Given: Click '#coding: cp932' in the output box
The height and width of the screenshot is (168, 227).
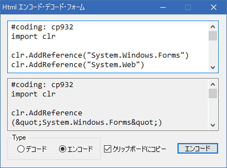Looking at the screenshot, I should tap(42, 85).
